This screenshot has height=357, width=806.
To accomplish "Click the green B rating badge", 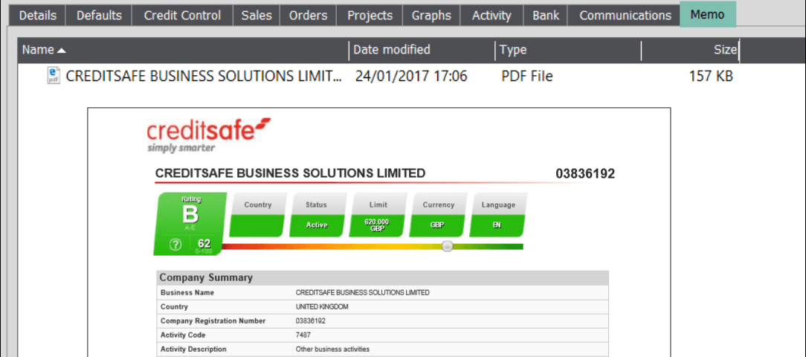I will coord(190,223).
